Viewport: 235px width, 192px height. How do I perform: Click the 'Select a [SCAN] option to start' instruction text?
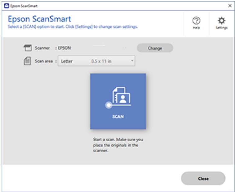point(73,27)
